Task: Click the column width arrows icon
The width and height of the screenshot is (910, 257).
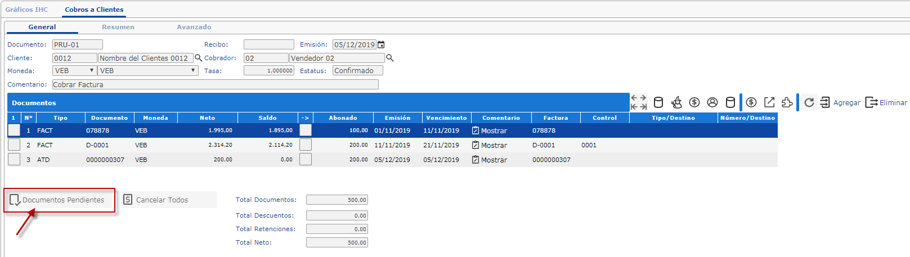Action: tap(639, 102)
